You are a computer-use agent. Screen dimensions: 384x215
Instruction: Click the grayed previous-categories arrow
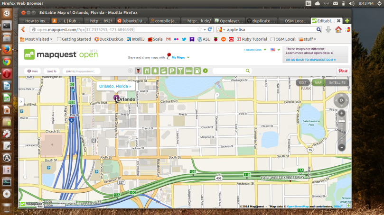(130, 71)
